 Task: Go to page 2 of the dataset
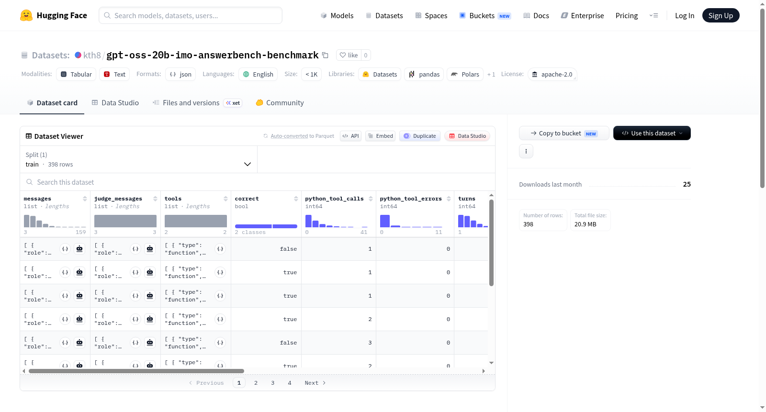point(256,383)
